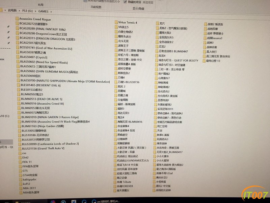Image resolution: width=270 pixels, height=203 pixels.
Task: Click the FIFA 11 folder icon
Action: point(20,162)
